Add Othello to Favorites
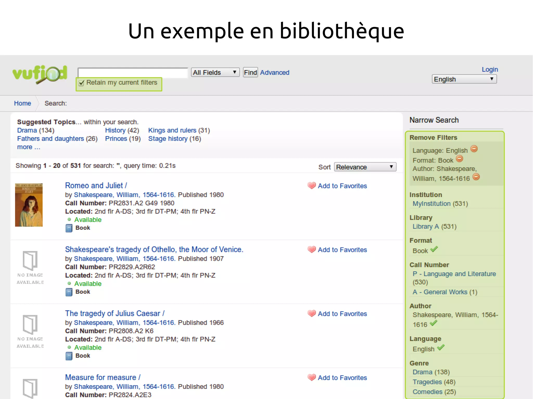 coord(342,250)
